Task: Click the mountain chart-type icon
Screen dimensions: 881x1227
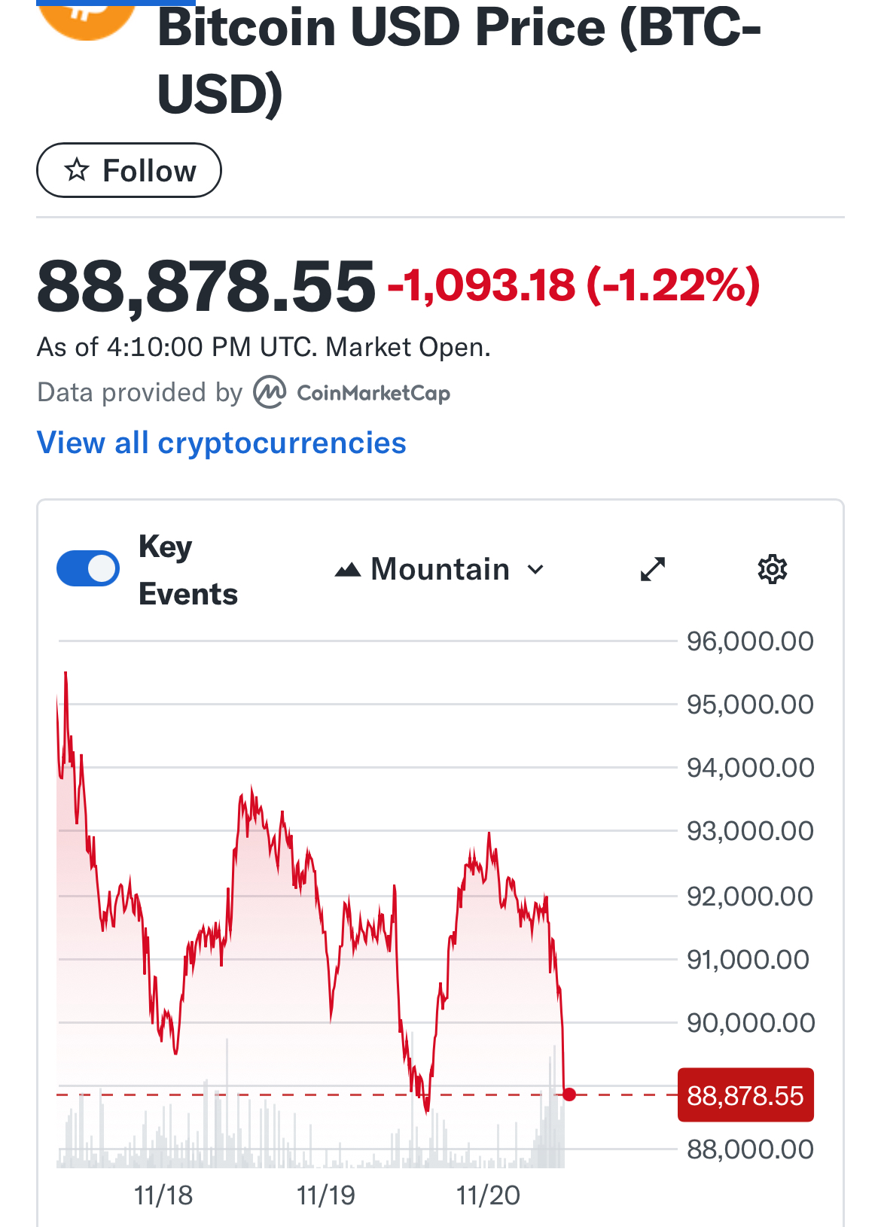Action: click(x=348, y=570)
